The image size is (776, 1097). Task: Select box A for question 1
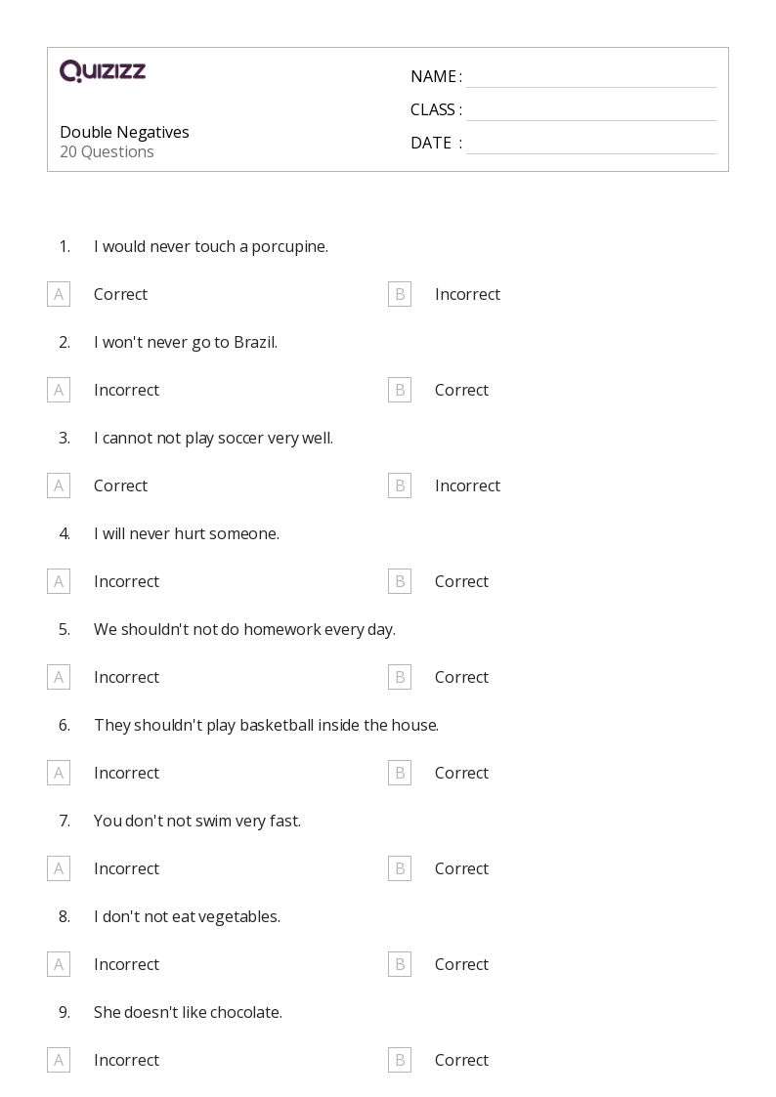(x=59, y=295)
